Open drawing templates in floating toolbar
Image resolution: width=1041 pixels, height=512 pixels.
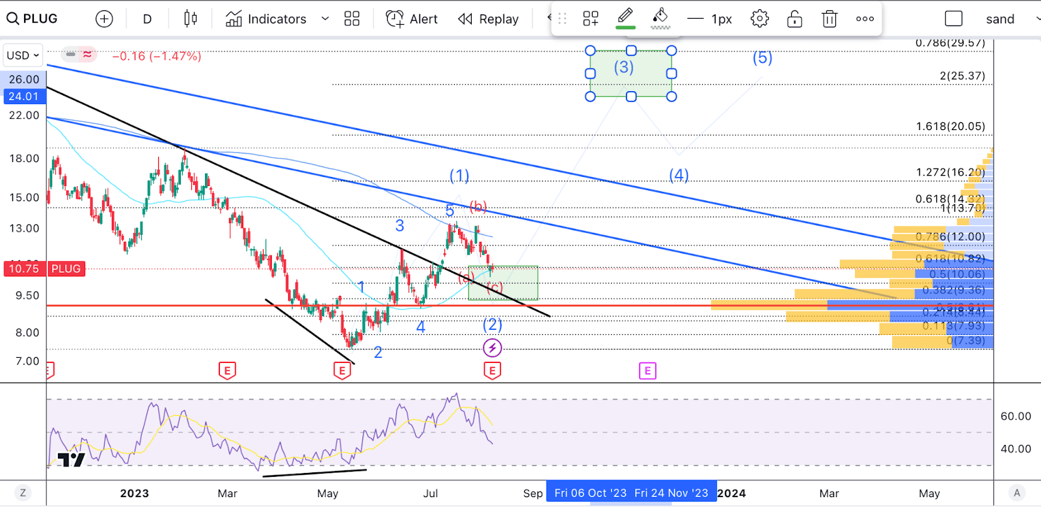click(591, 19)
